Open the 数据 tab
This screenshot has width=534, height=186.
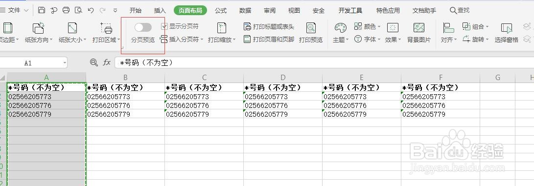pos(245,11)
